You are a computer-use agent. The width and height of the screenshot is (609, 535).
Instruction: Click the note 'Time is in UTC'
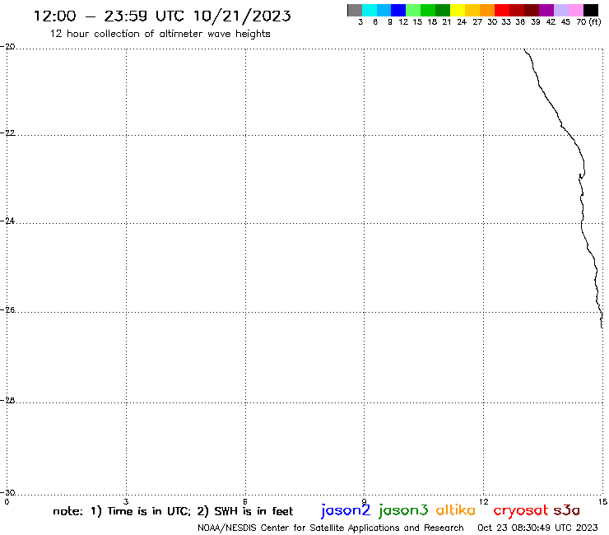click(149, 511)
